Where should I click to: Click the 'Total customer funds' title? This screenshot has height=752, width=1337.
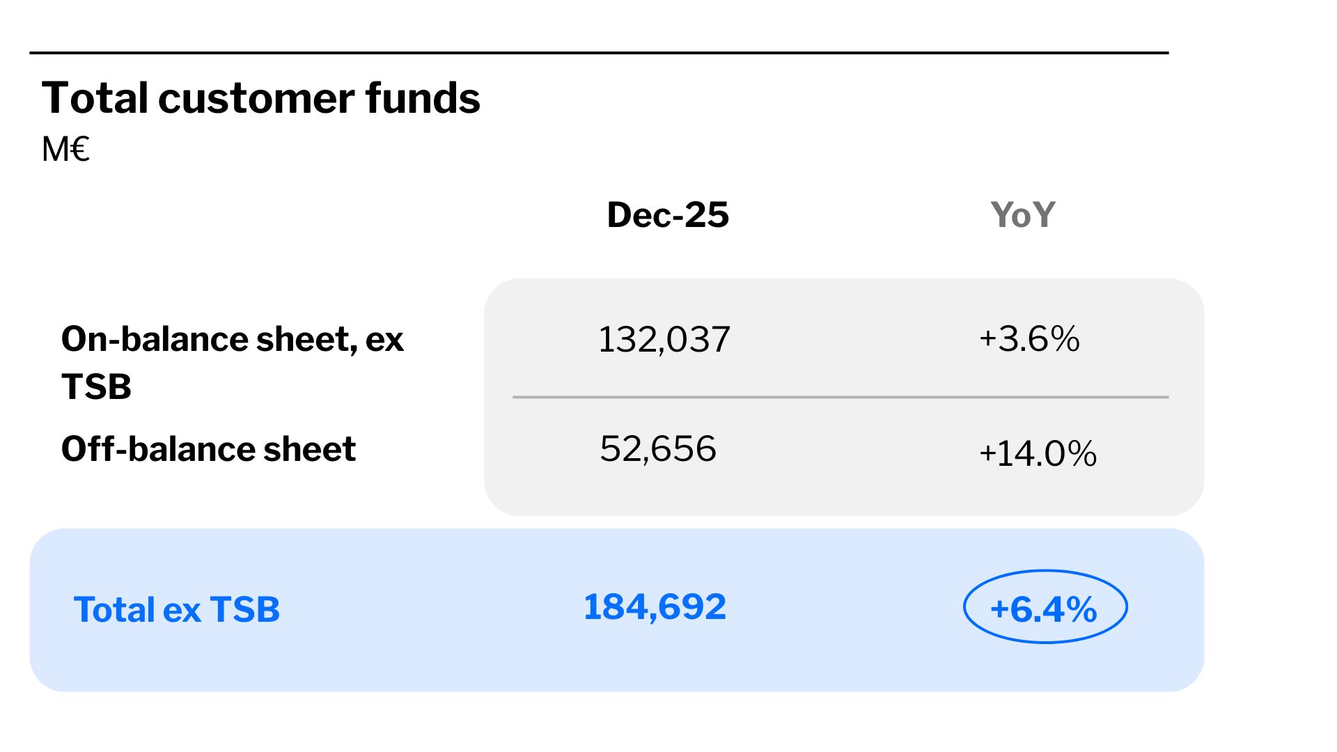point(260,97)
